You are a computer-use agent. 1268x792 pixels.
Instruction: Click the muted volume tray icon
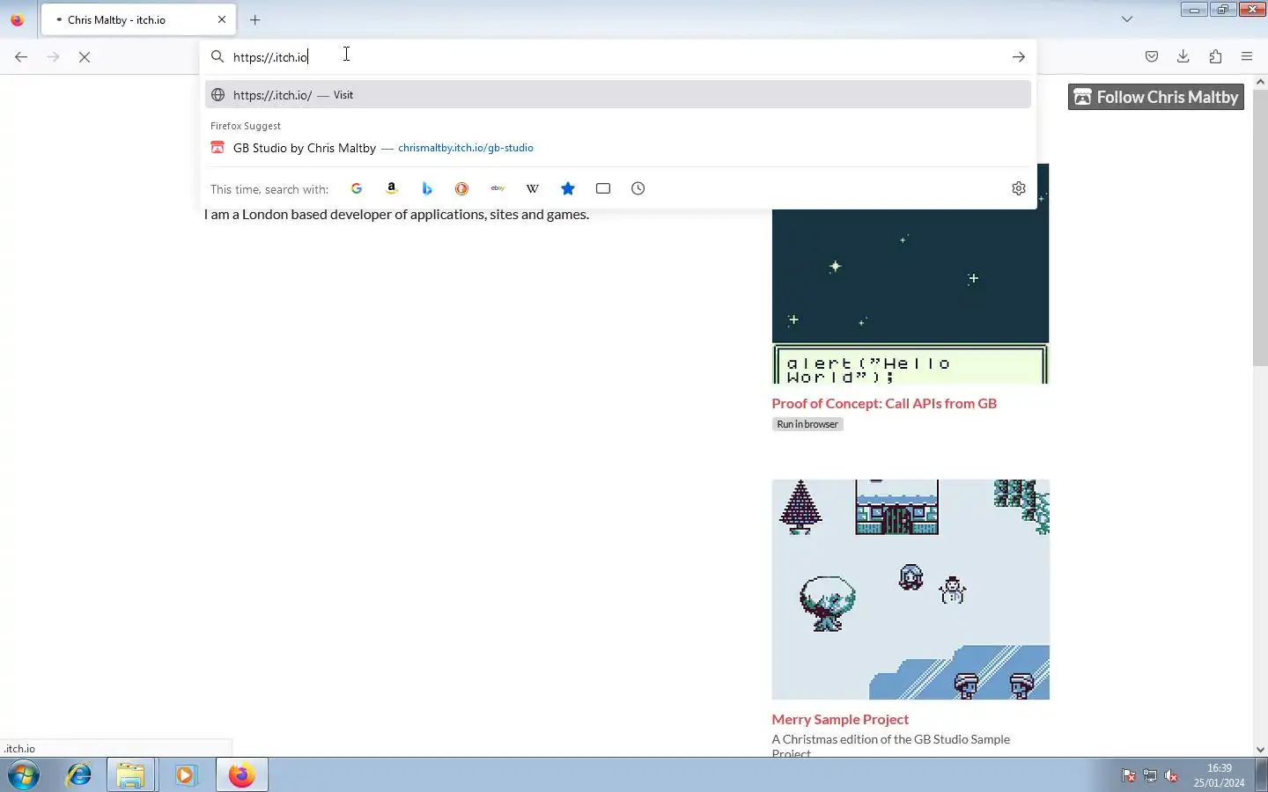1171,775
